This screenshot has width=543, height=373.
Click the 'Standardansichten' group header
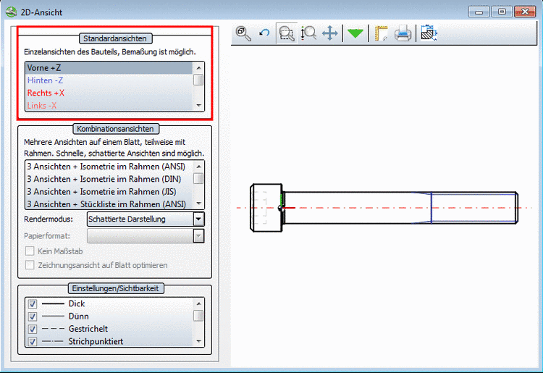click(115, 38)
